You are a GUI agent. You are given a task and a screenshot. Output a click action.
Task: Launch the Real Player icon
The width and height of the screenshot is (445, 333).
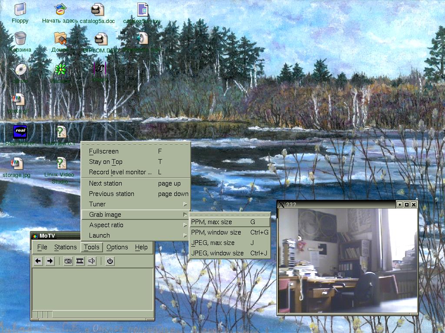(20, 132)
